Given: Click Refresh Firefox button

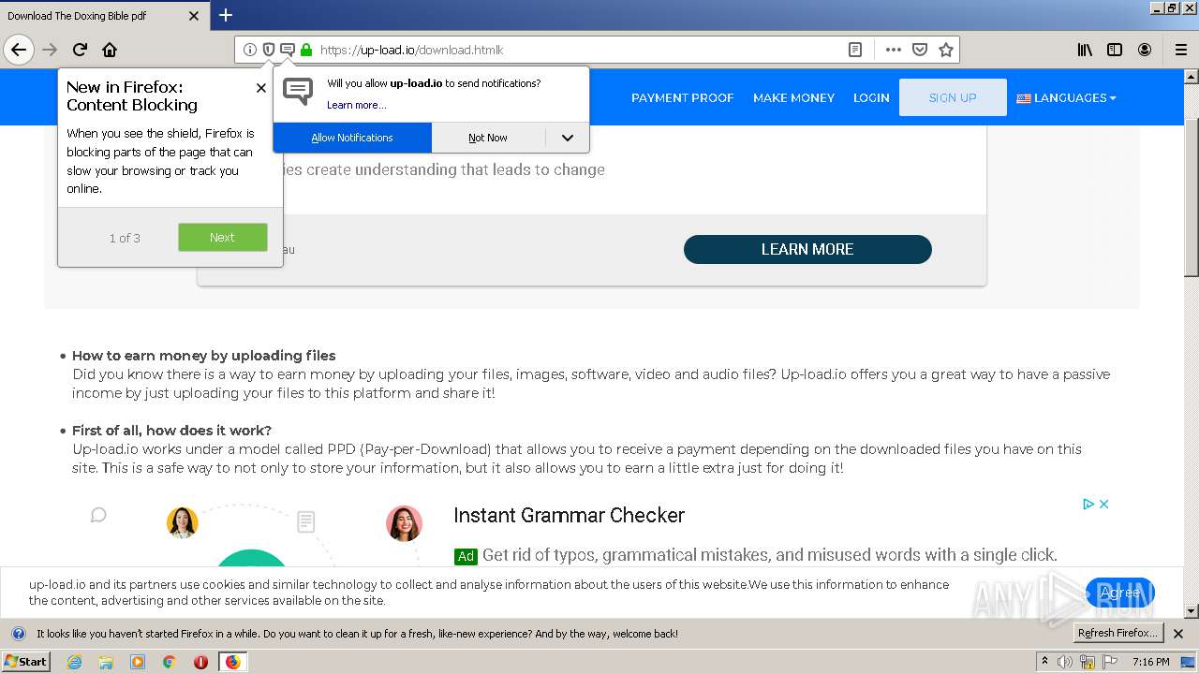Looking at the screenshot, I should [x=1118, y=634].
